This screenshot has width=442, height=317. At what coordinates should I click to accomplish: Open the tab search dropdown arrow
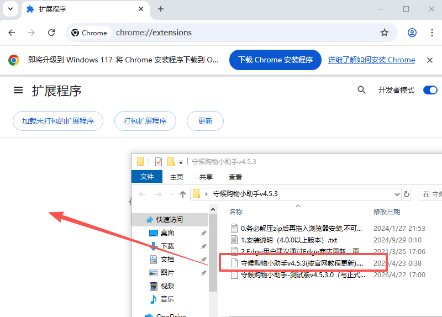click(10, 9)
